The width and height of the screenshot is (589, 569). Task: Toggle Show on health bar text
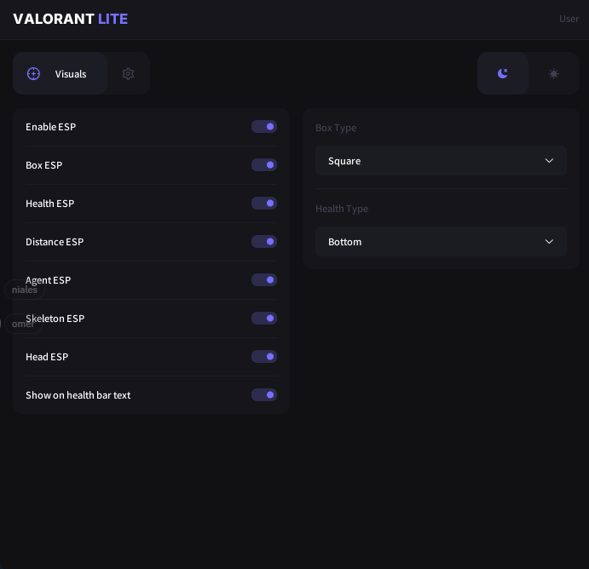coord(264,395)
